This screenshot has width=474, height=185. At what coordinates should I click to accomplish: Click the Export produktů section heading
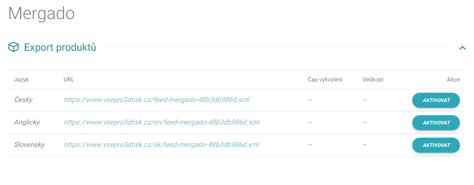(60, 47)
